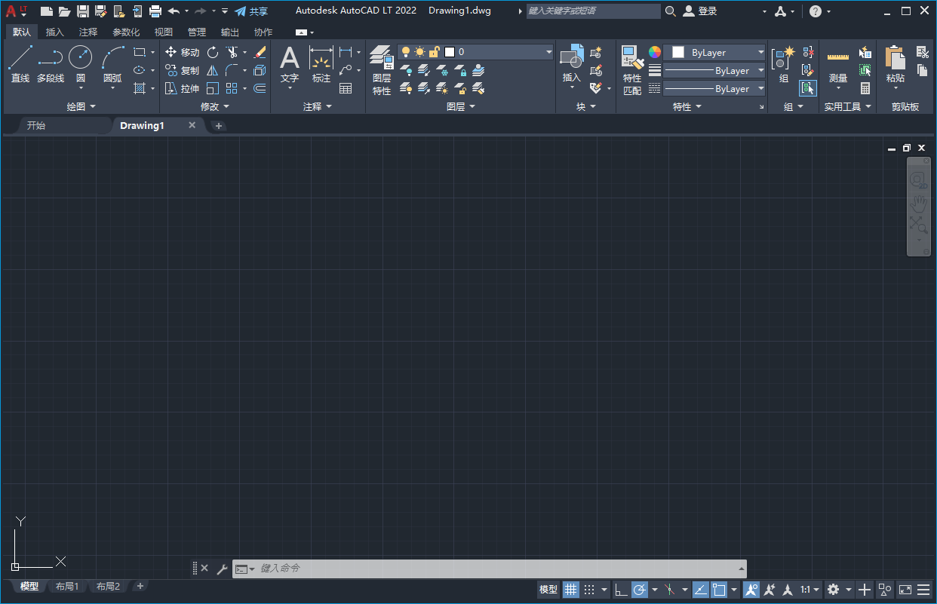Toggle isometric drafting in status bar
Viewport: 937px width, 604px height.
(670, 590)
